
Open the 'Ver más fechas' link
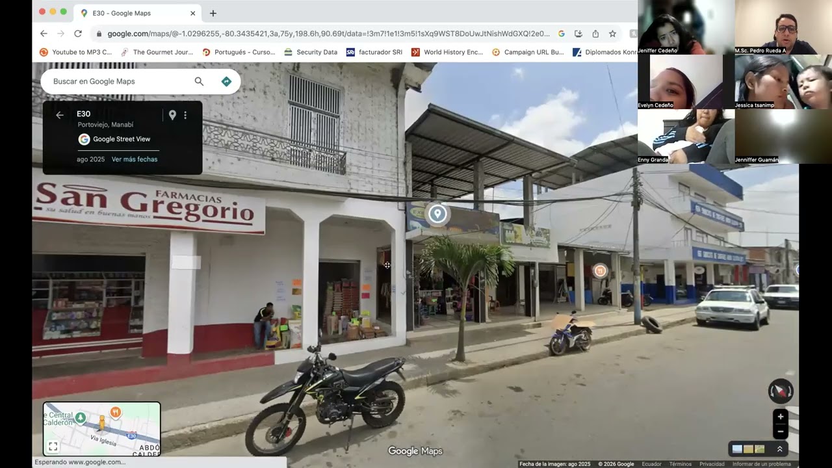pos(135,159)
